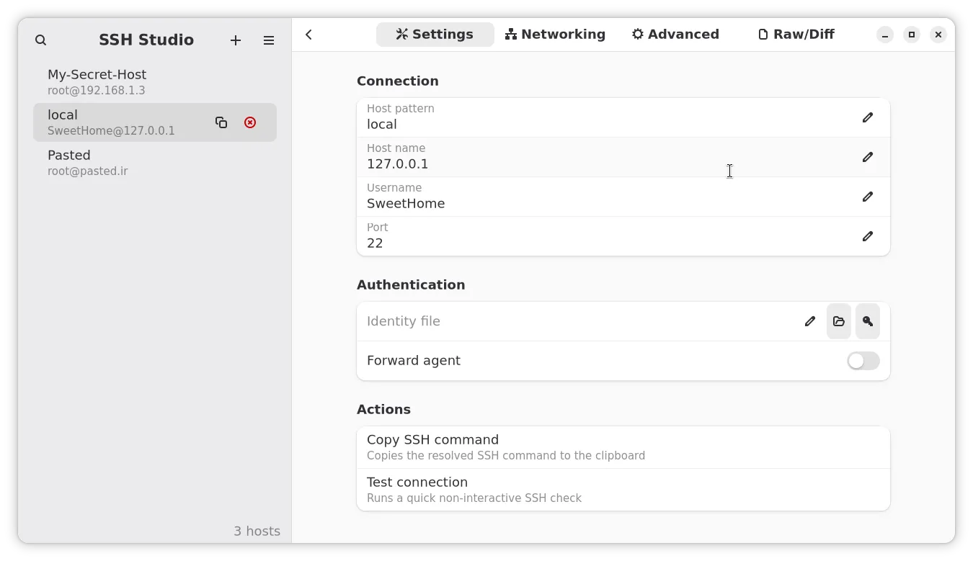Image resolution: width=973 pixels, height=561 pixels.
Task: Open the hamburger main menu
Action: [269, 40]
